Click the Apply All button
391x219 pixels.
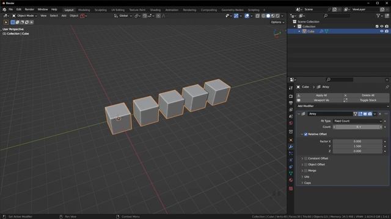pyautogui.click(x=319, y=96)
